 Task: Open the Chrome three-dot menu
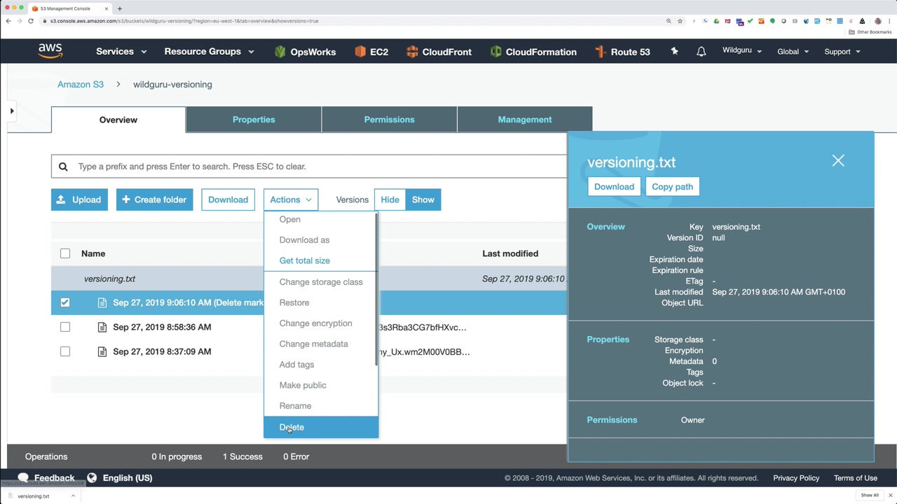tap(890, 21)
